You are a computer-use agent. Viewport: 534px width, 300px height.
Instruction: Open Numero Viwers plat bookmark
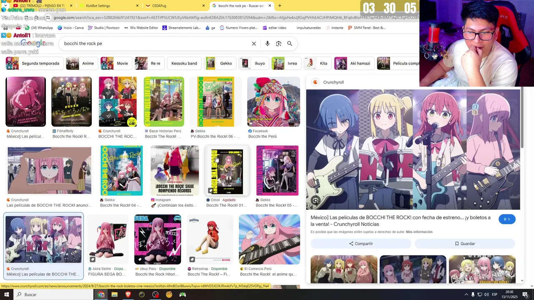[238, 27]
